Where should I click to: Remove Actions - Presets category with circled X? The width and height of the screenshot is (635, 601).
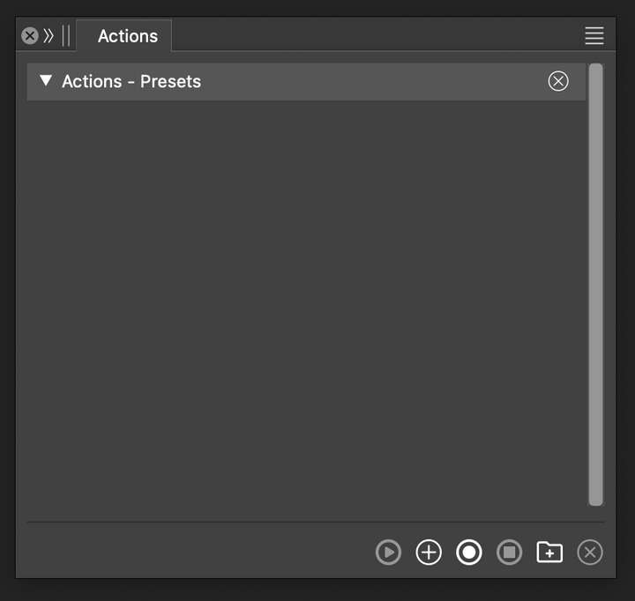pos(558,81)
